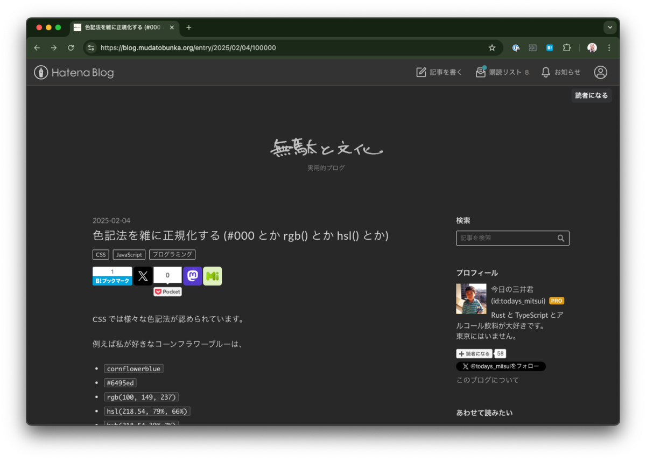Select the 色記法を雑に正規化する browser tab

pyautogui.click(x=124, y=27)
